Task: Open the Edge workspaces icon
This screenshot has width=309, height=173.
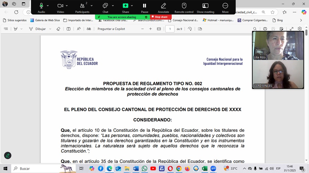Action: tap(14, 4)
